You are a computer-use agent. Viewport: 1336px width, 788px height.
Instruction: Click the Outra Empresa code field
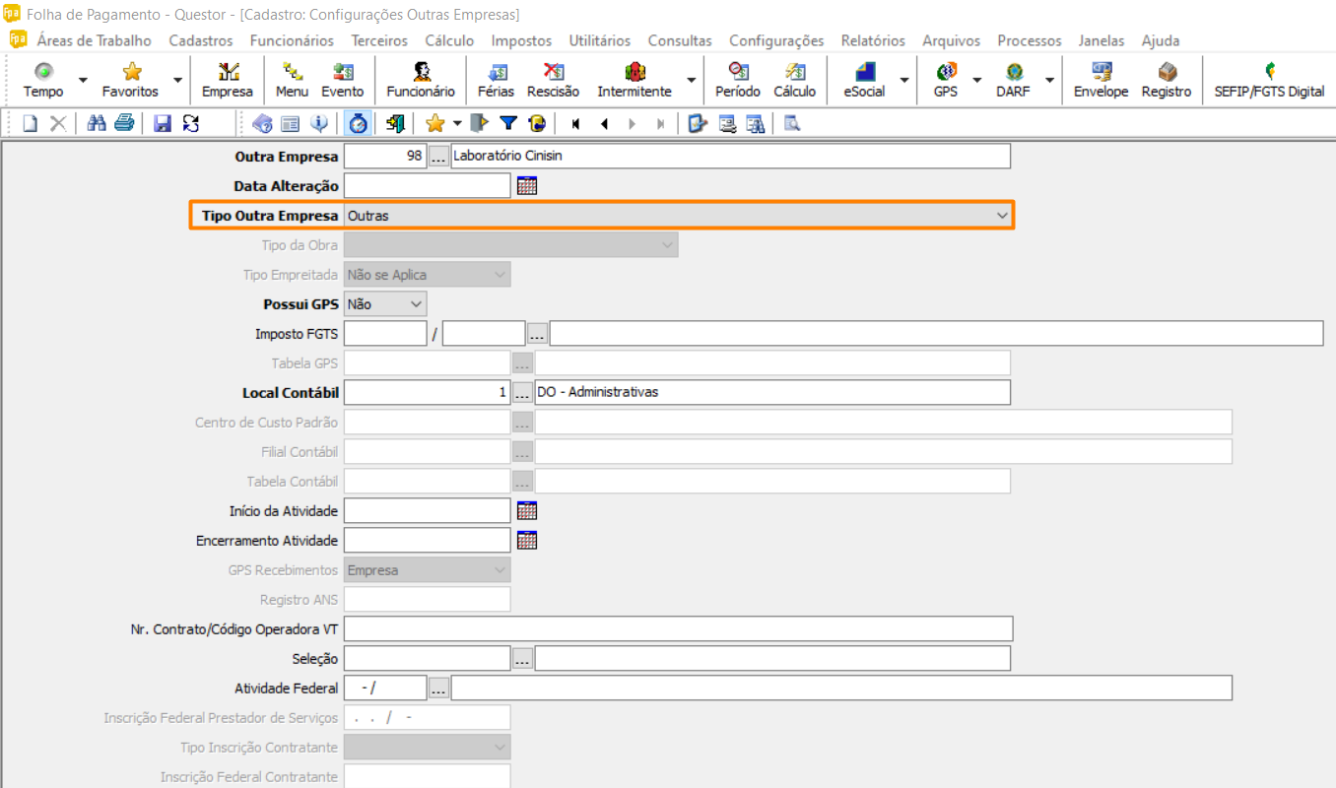385,157
